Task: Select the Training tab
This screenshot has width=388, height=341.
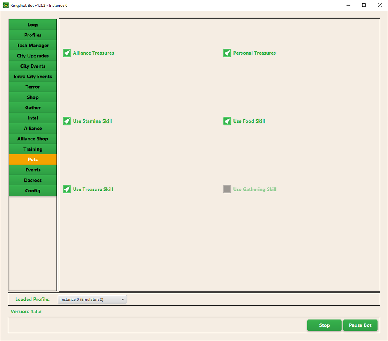Action: point(33,149)
